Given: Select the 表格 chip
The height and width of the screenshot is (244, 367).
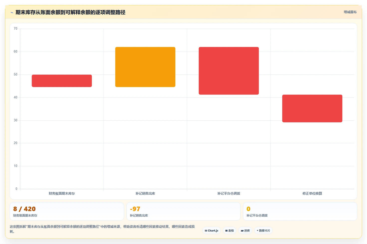Looking at the screenshot, I should point(230,231).
